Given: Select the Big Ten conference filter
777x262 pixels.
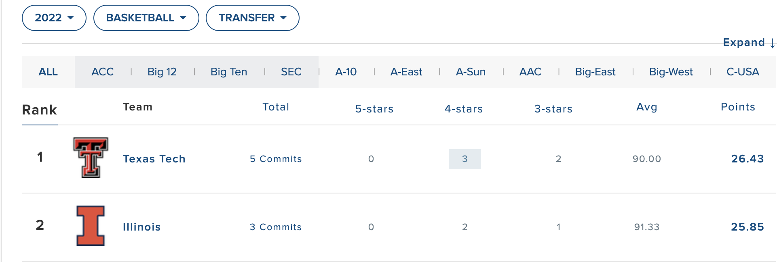Looking at the screenshot, I should [228, 72].
